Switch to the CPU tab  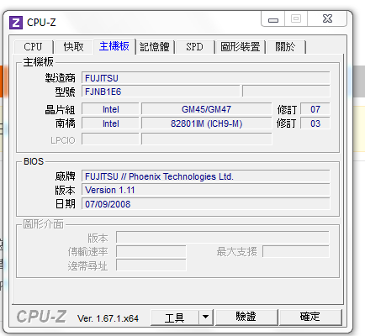tap(33, 47)
